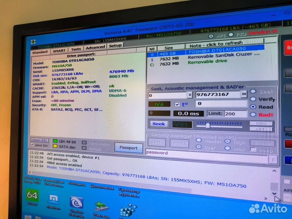292x219 pixels.
Task: Click the Seek button
Action: (159, 124)
